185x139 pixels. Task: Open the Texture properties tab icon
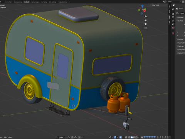[173, 34]
